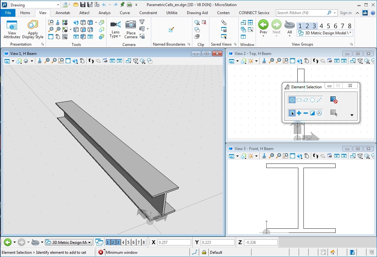This screenshot has height=257, width=377.
Task: Open View Attributes in the ribbon
Action: pos(12,29)
